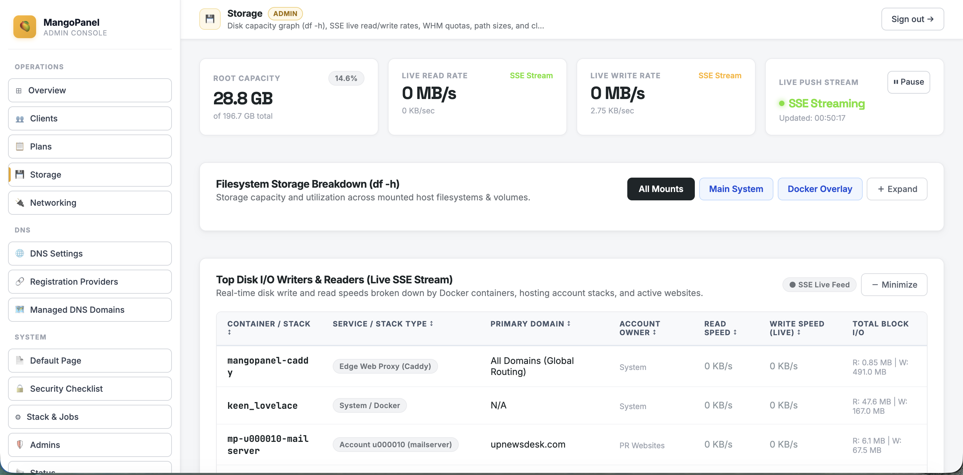Sort by Service / Stack Type column
The image size is (963, 475).
(383, 324)
